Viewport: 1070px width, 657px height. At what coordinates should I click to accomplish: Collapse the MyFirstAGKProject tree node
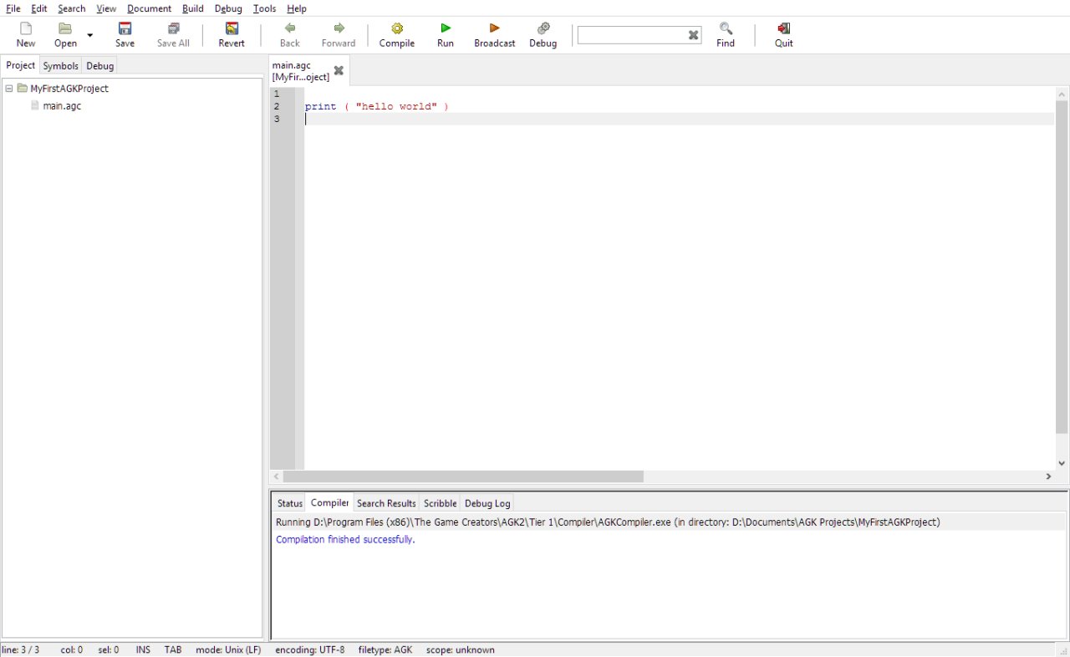click(9, 89)
